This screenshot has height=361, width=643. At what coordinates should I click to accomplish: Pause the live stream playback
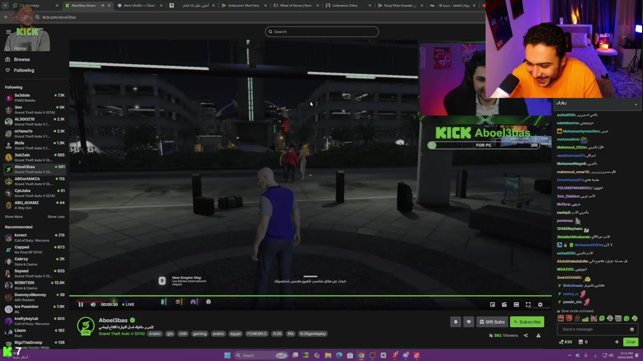coord(80,304)
